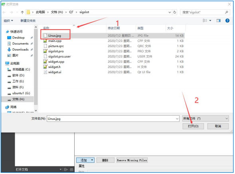Screen dimensions: 235x174
Task: Click the file name input field
Action: pos(113,119)
